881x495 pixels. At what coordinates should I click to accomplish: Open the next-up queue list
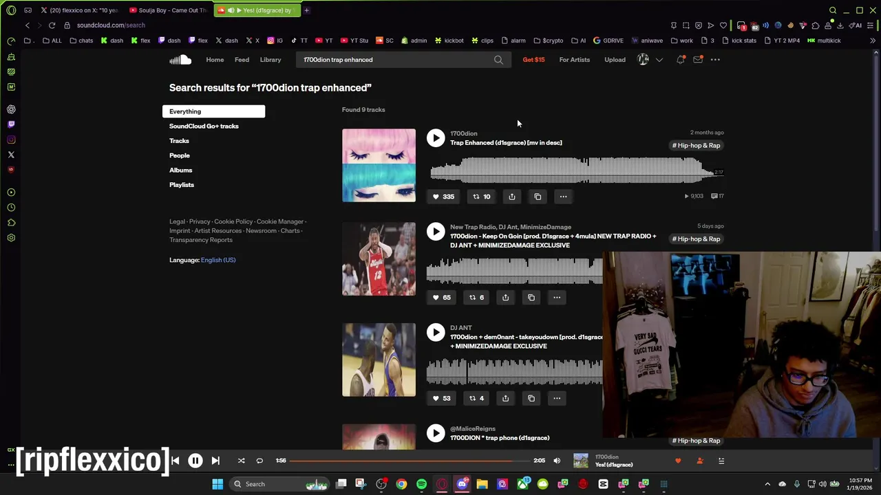click(x=721, y=461)
